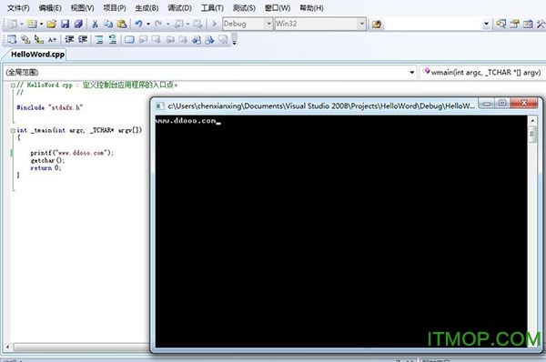This screenshot has height=362, width=546.
Task: Toggle a bookmark on the current line
Action: tap(129, 40)
